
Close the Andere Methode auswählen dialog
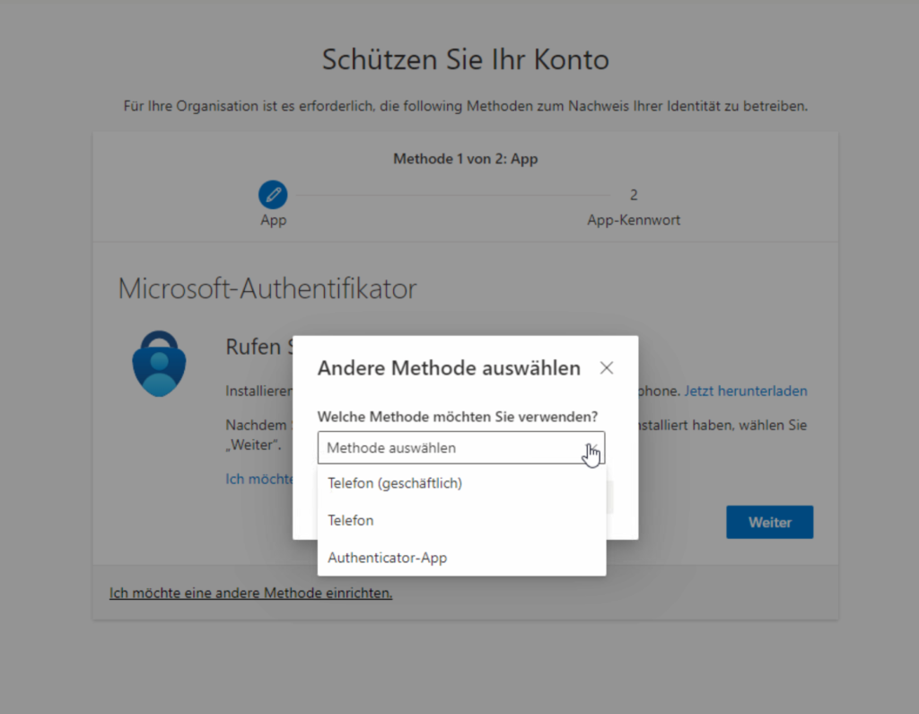(607, 368)
